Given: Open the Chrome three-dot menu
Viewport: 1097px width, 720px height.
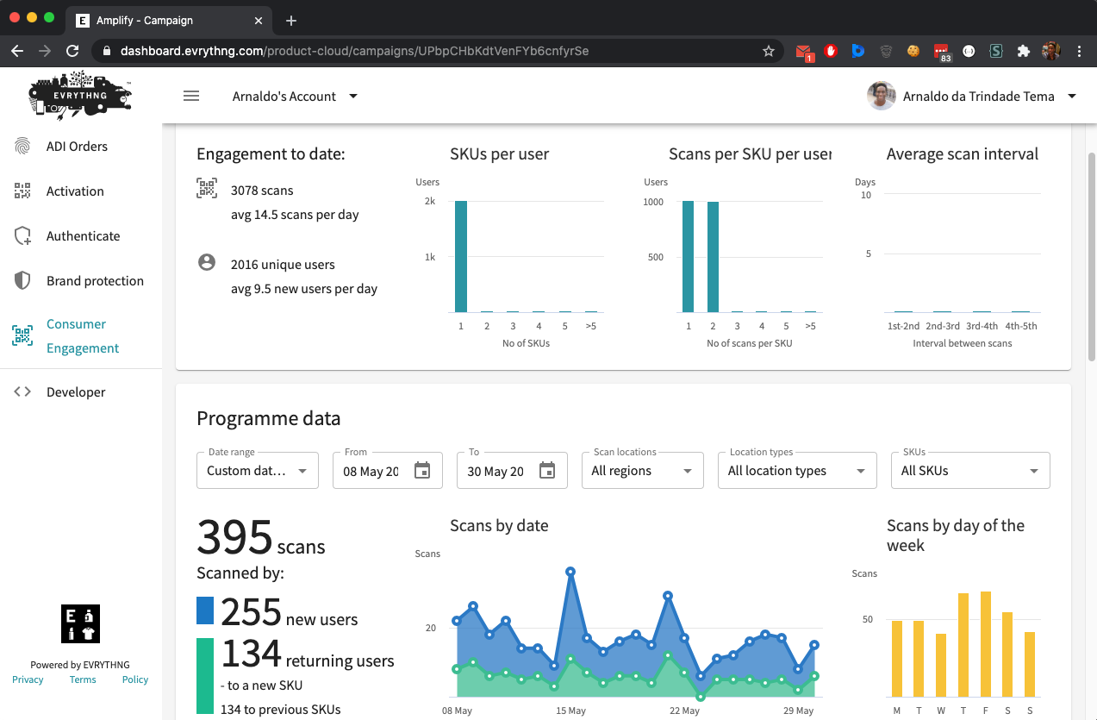Looking at the screenshot, I should (1079, 51).
